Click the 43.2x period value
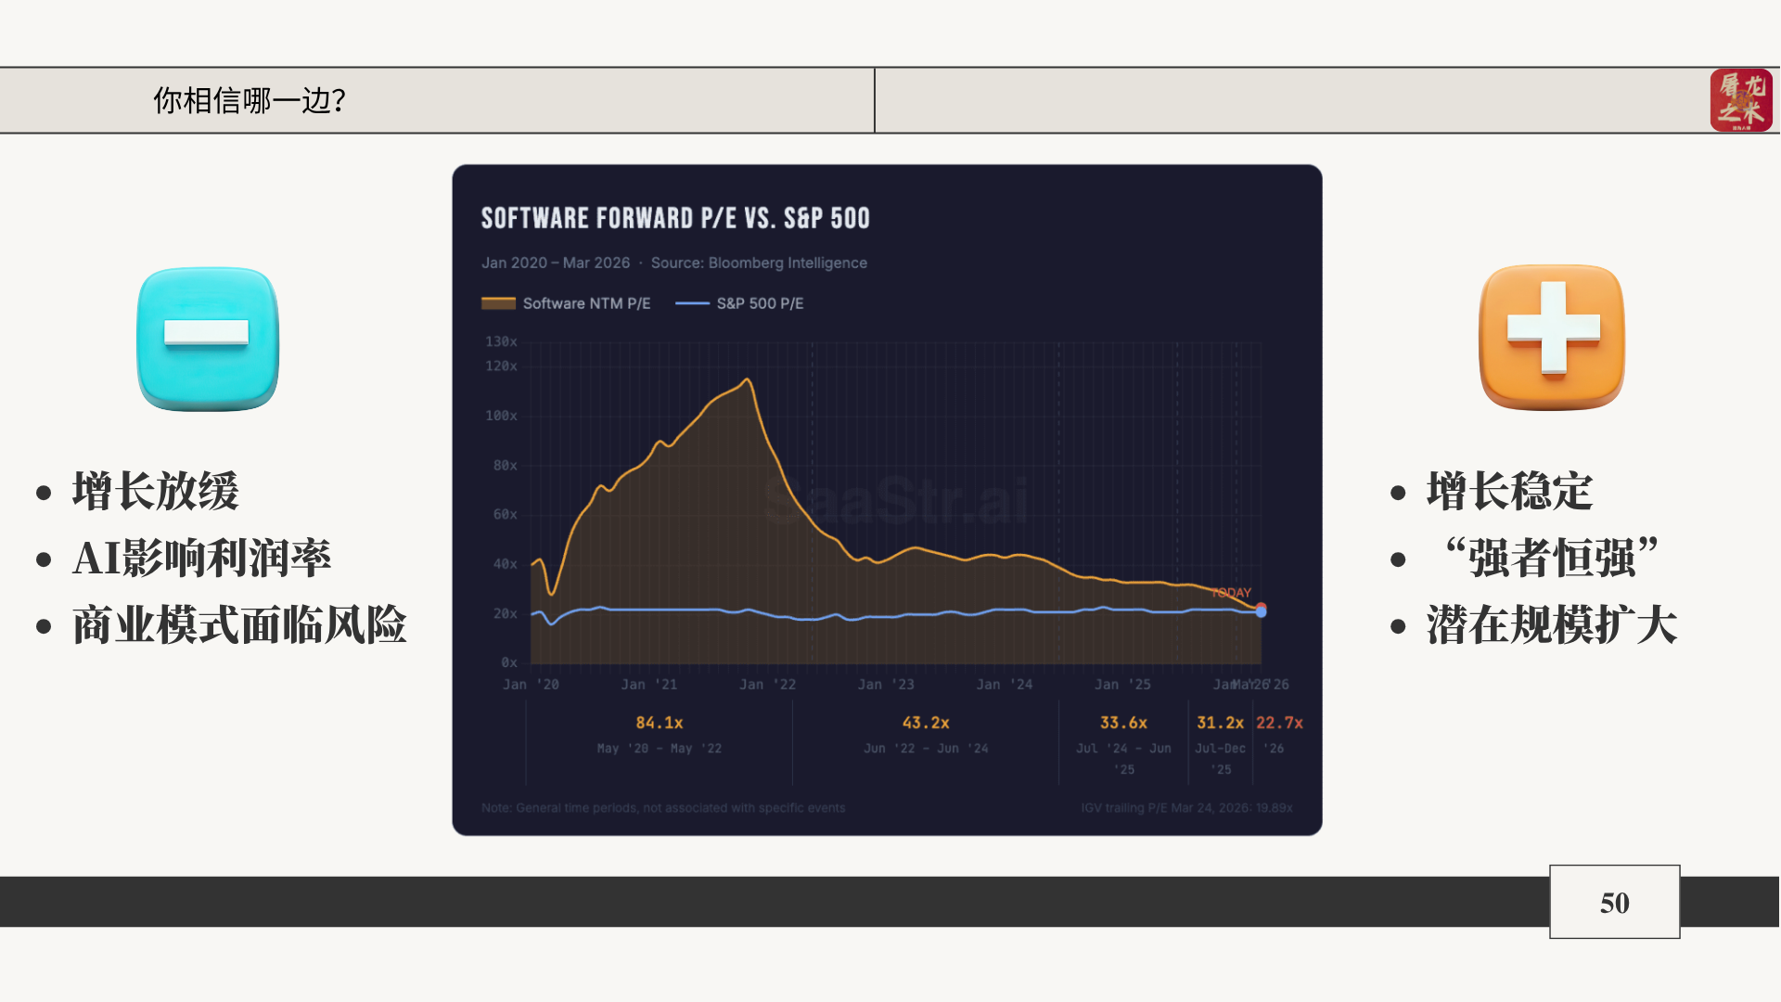Screen dimensions: 1781x1002 pos(926,723)
